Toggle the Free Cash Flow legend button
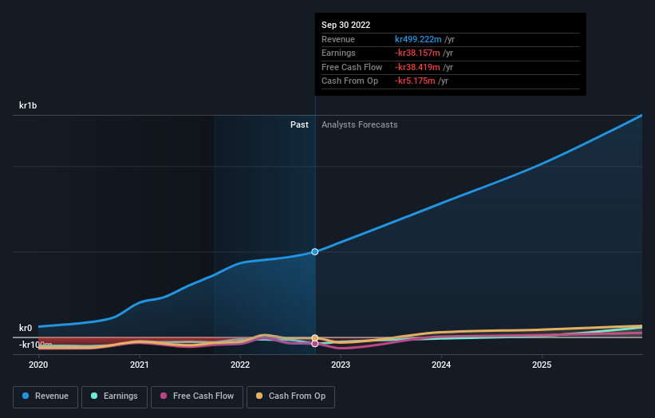The image size is (655, 418). point(197,396)
